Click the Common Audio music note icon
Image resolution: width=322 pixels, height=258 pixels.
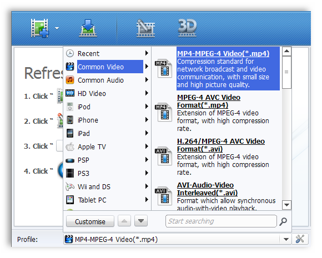tap(70, 80)
